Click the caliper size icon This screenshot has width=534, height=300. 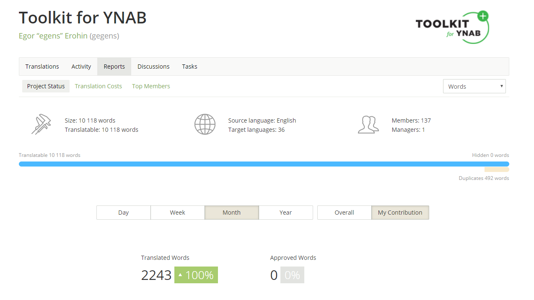click(41, 125)
